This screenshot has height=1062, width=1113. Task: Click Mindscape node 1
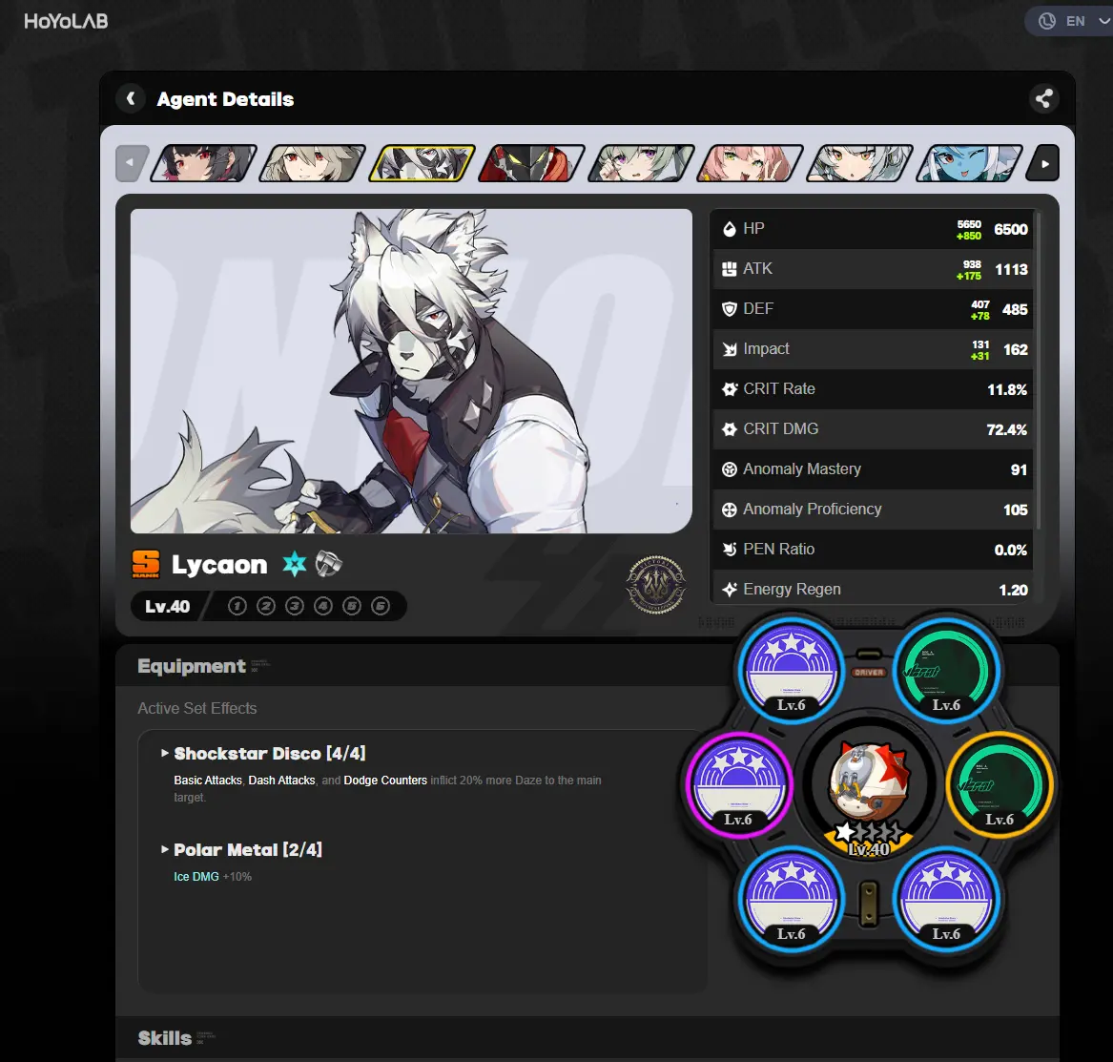(237, 606)
